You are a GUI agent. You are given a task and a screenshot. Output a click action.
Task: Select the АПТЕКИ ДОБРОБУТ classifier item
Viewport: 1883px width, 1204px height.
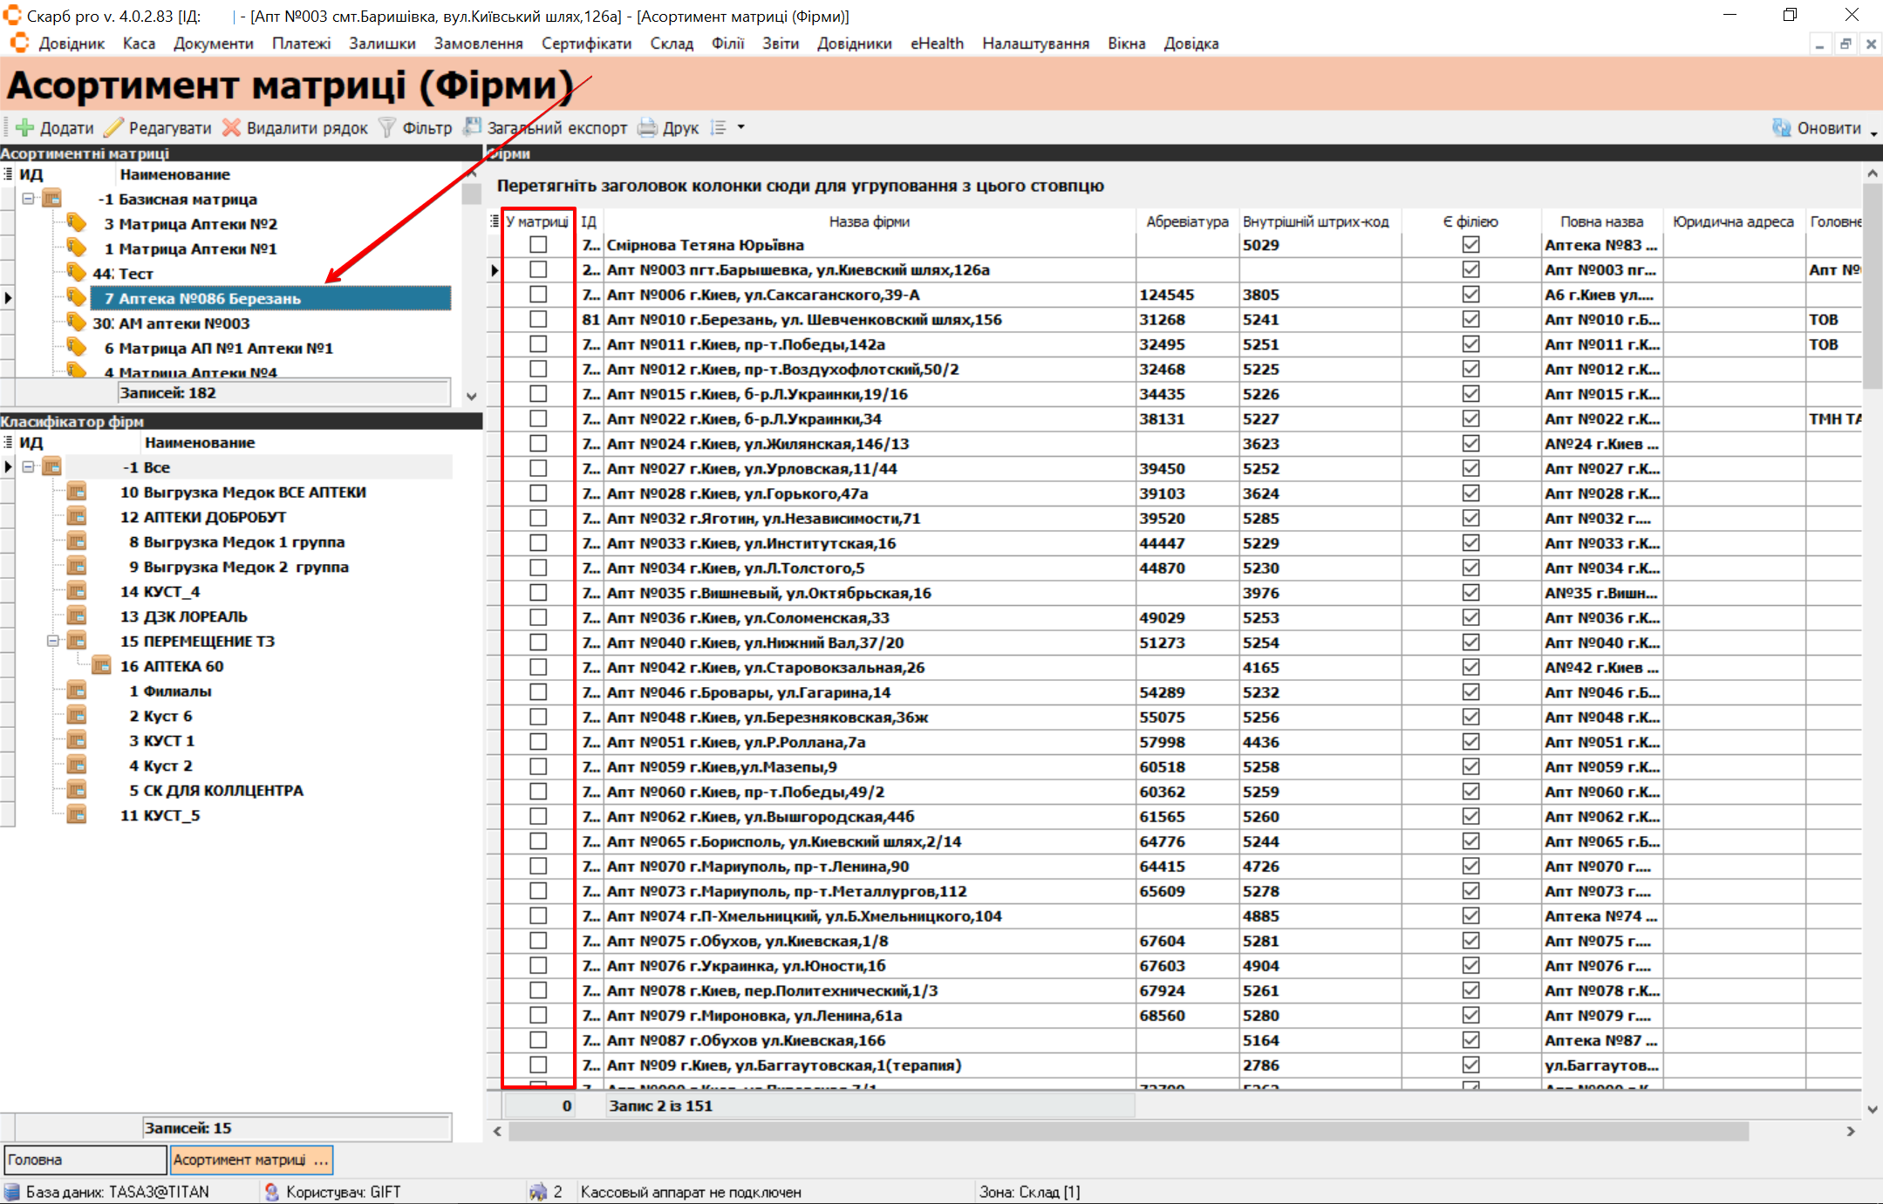(203, 517)
